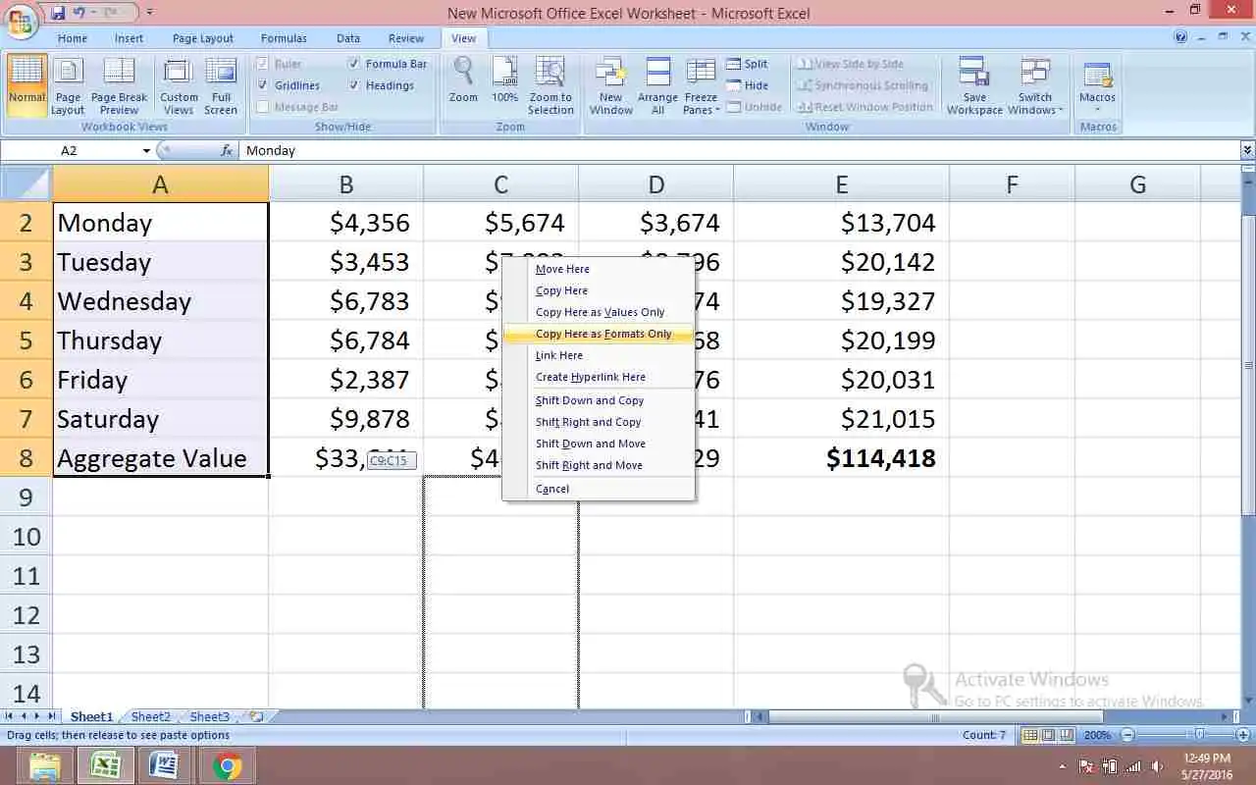
Task: Select Page Layout view icon in status bar
Action: 1048,735
